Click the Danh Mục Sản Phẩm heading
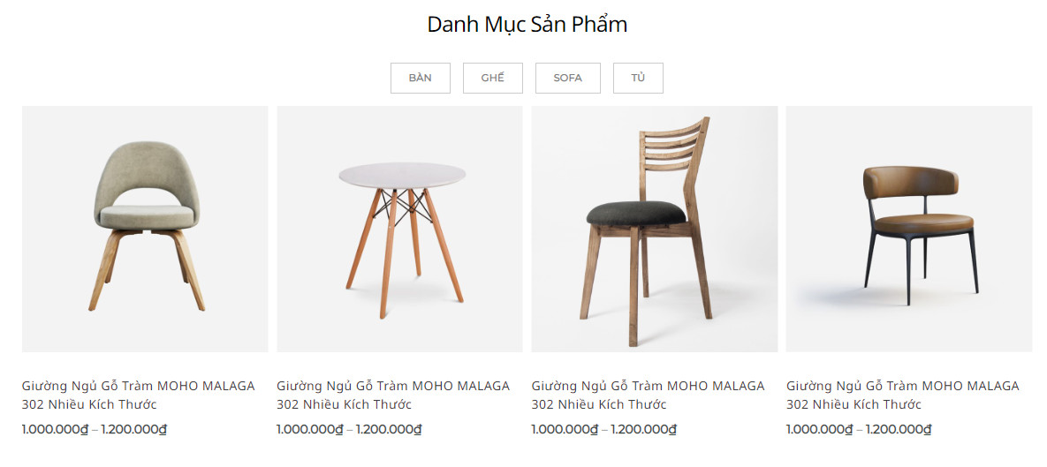Image resolution: width=1047 pixels, height=467 pixels. tap(527, 26)
